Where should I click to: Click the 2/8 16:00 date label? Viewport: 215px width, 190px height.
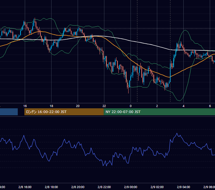pos(25,187)
